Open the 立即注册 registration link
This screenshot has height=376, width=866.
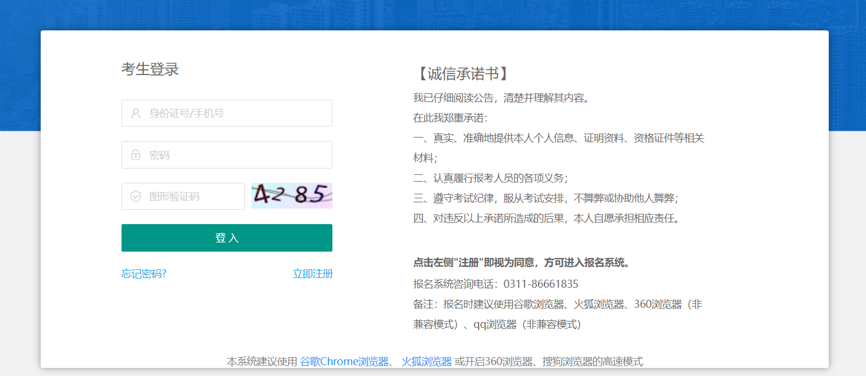point(312,274)
